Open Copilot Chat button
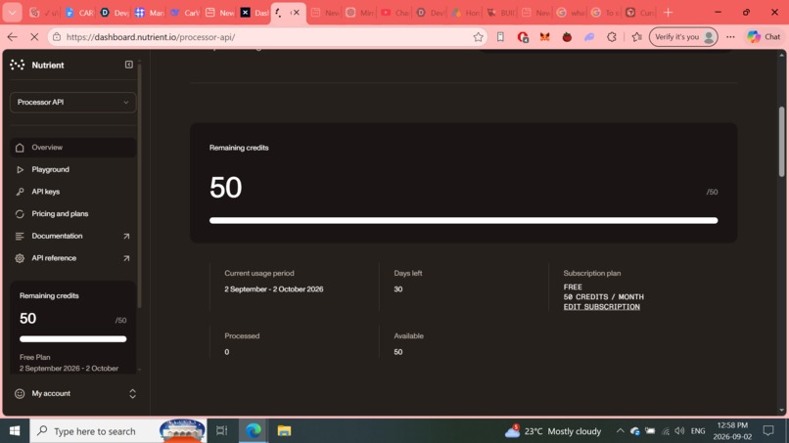789x443 pixels. coord(764,37)
